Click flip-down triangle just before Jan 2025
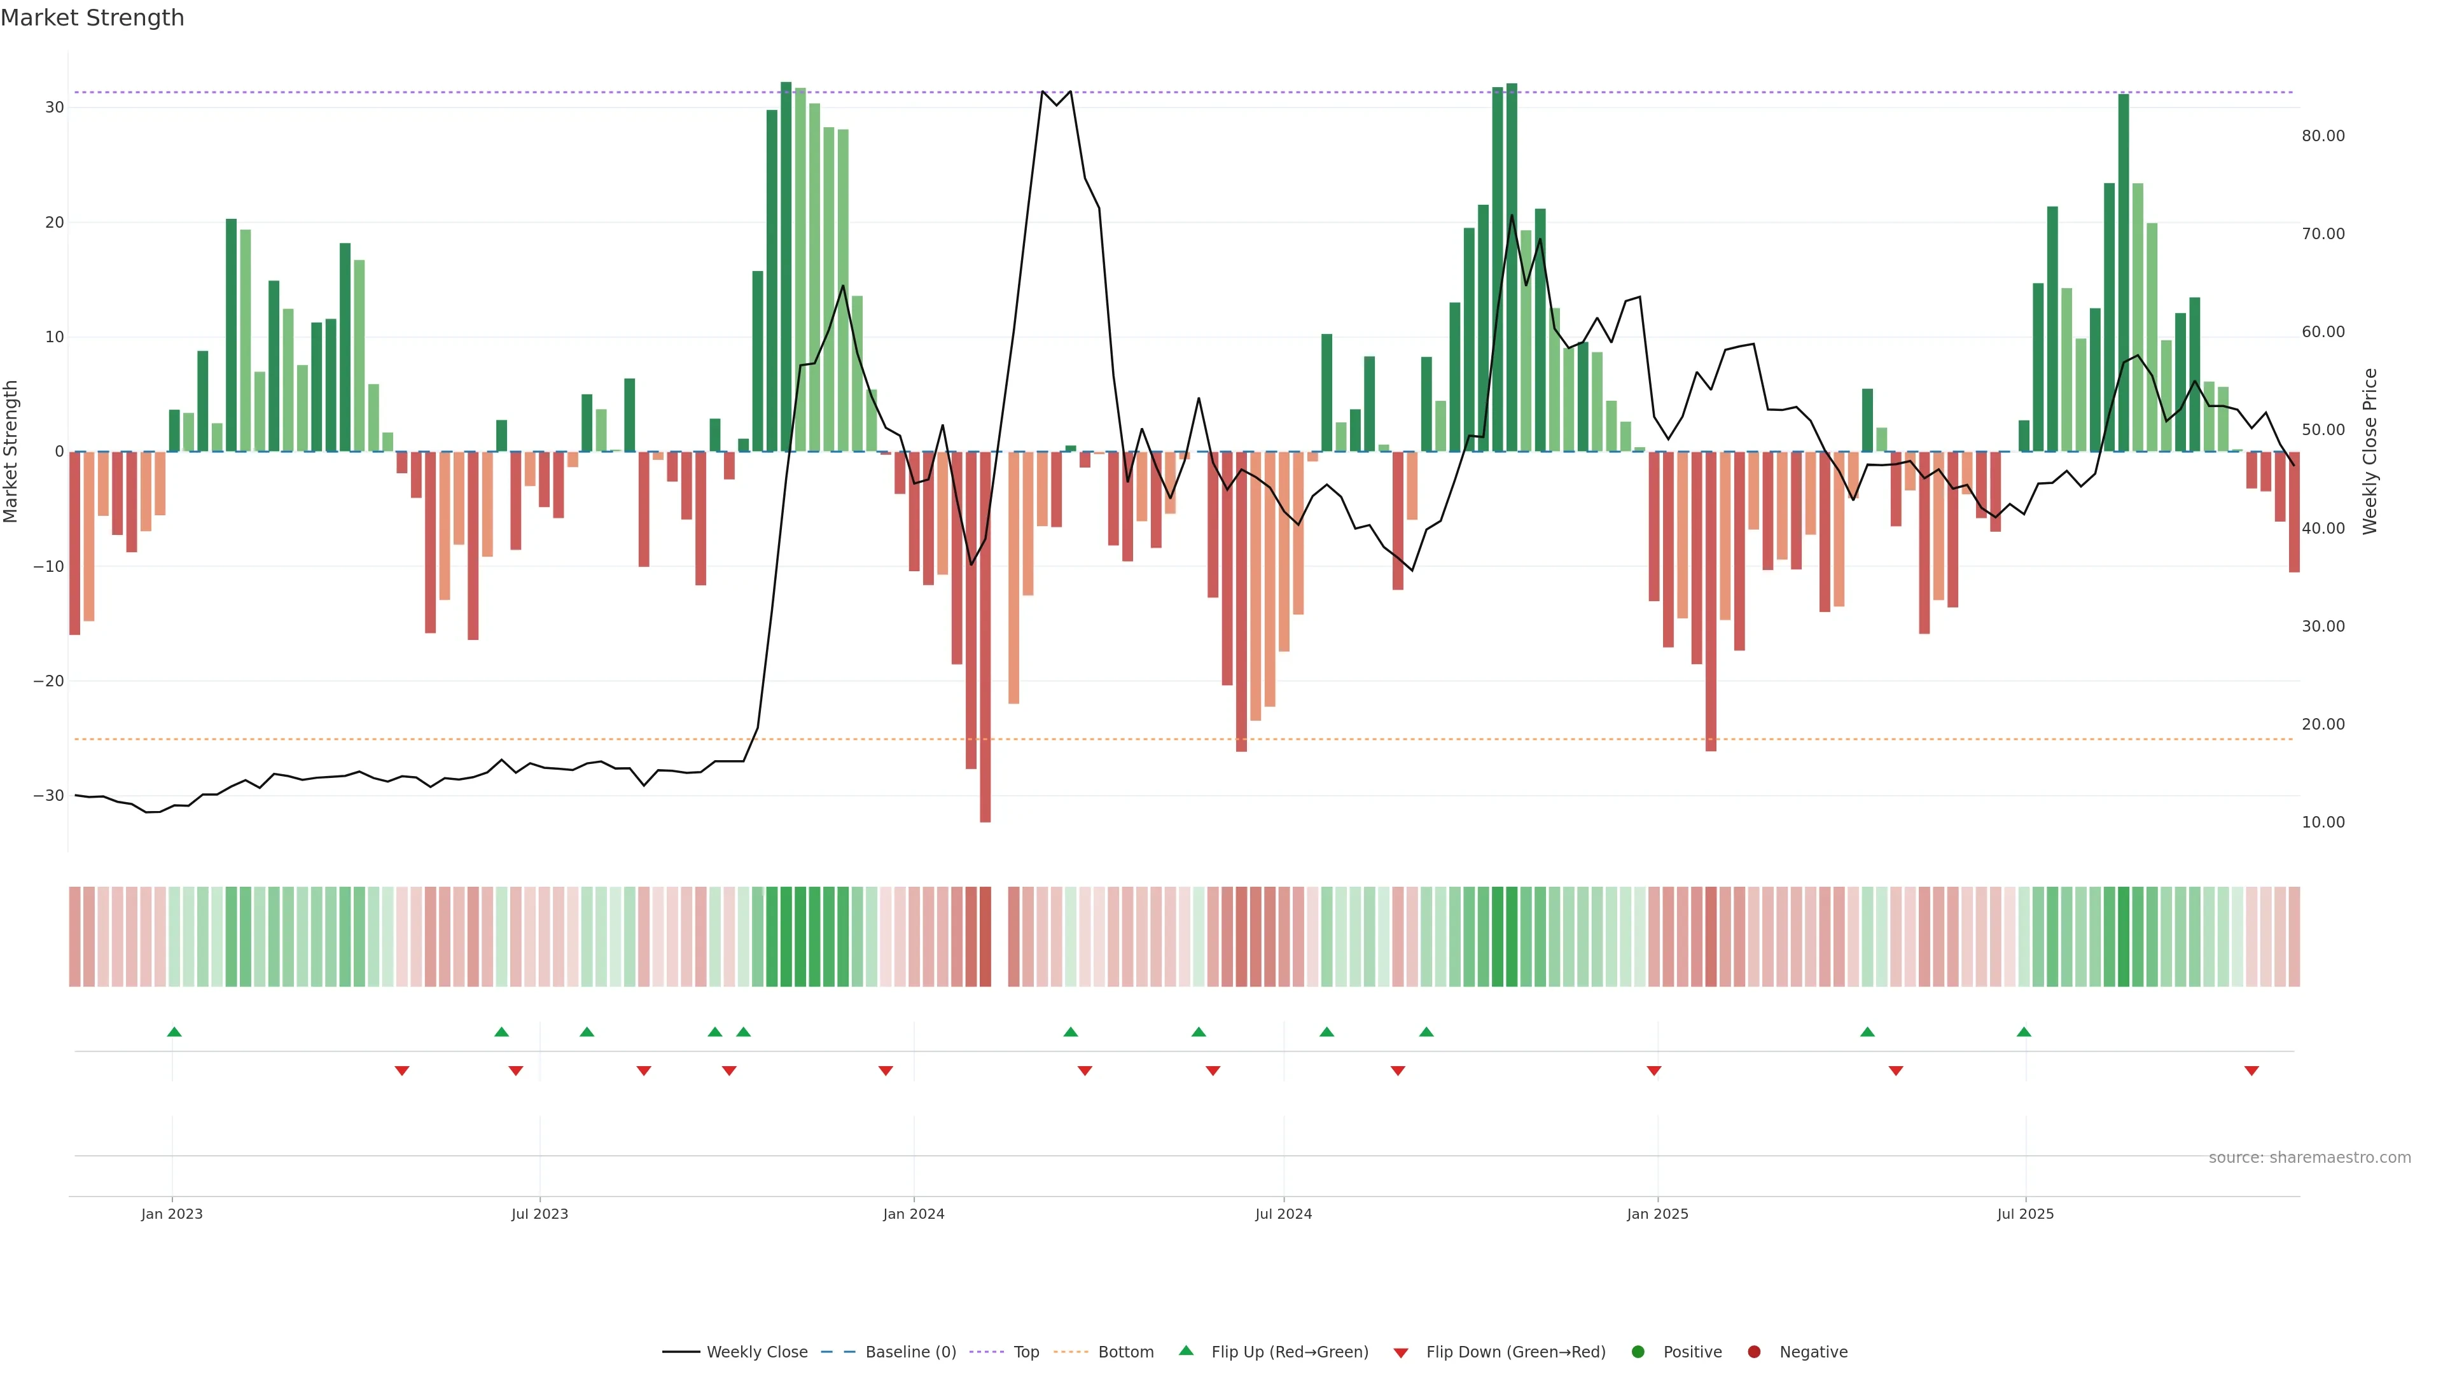 pyautogui.click(x=1654, y=1071)
